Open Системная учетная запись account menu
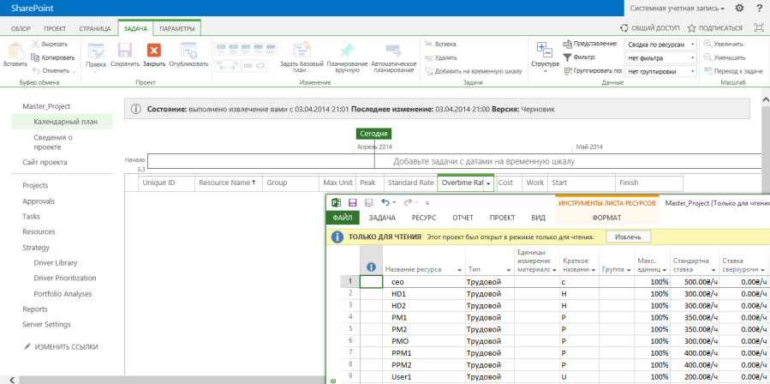This screenshot has height=384, width=770. [677, 9]
